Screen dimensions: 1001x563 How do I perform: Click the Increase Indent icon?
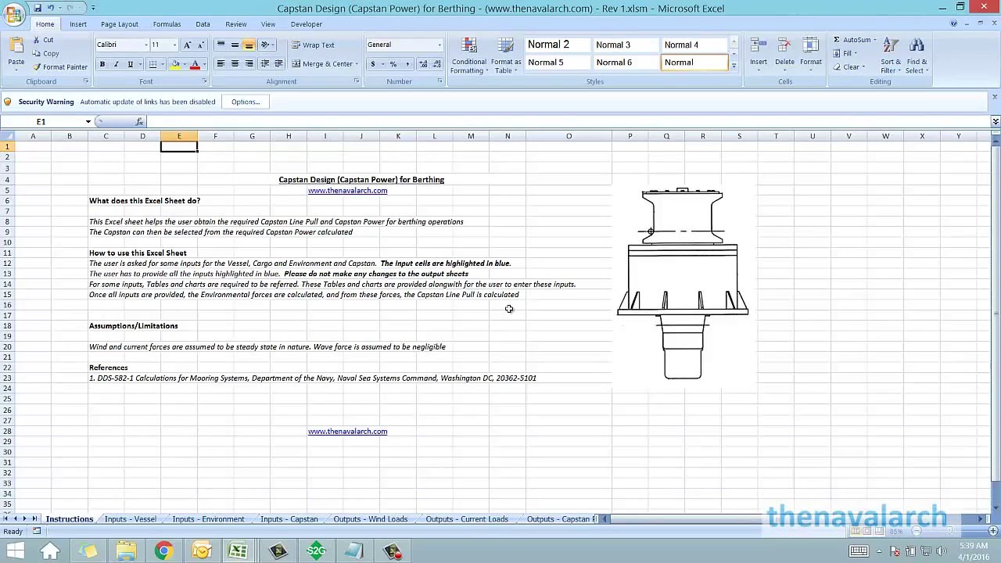pyautogui.click(x=278, y=64)
